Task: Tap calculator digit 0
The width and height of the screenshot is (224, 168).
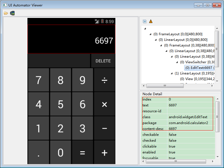Action: 60,152
